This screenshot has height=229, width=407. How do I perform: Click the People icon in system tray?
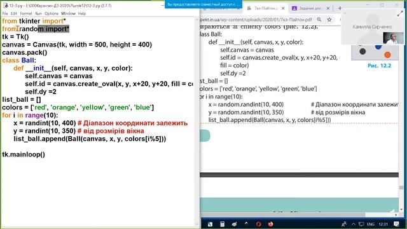point(344,224)
